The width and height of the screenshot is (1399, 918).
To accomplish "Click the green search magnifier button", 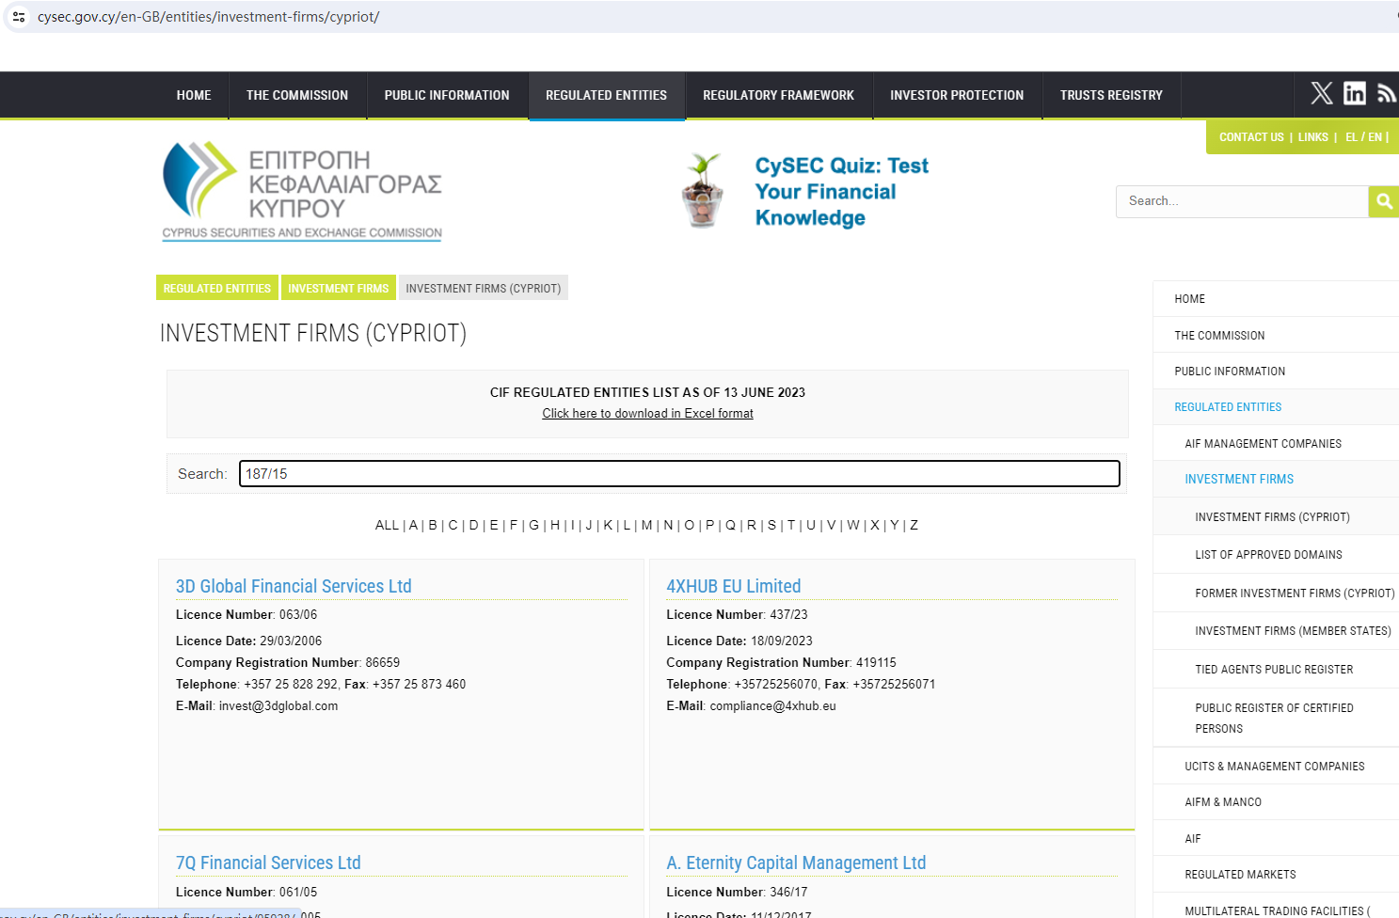I will (1384, 201).
